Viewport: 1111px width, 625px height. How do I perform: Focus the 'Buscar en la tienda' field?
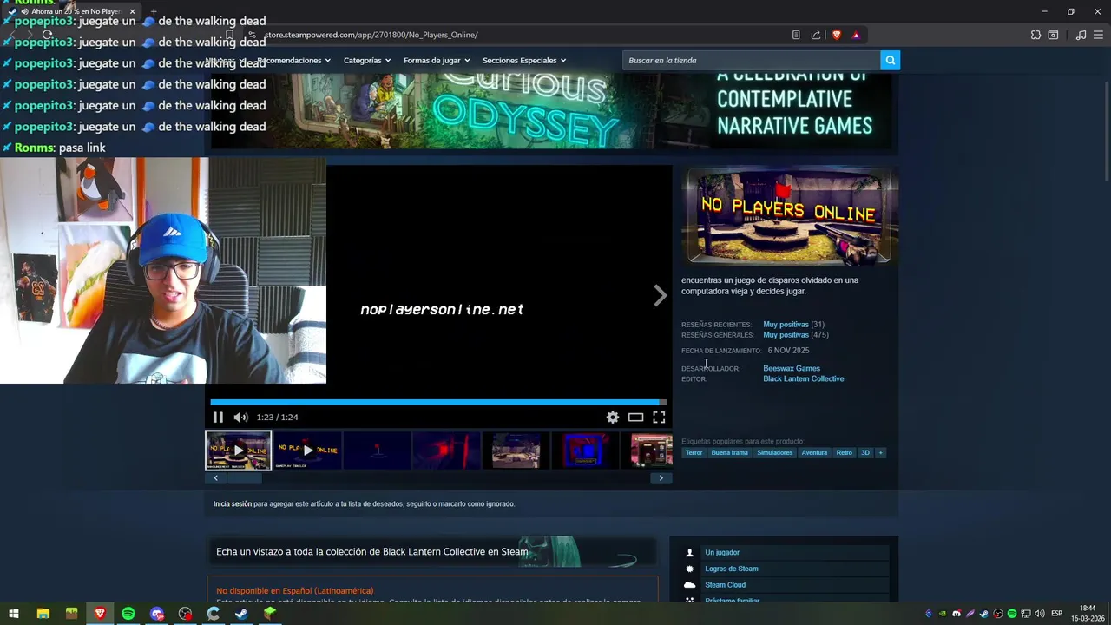[x=752, y=60]
